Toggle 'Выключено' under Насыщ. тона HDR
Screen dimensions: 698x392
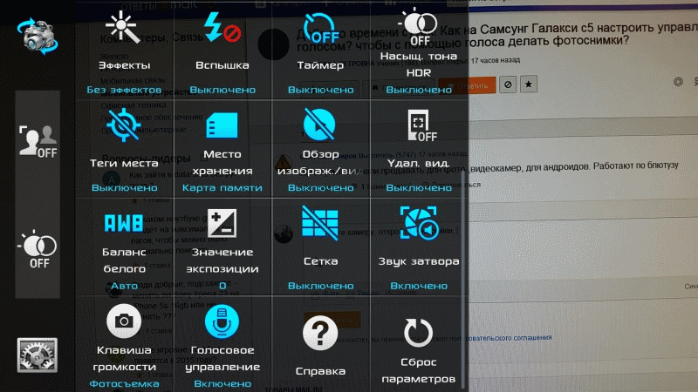click(x=419, y=90)
